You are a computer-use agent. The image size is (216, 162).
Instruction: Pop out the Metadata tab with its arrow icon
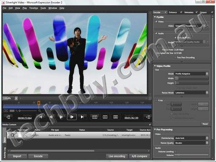197,12
